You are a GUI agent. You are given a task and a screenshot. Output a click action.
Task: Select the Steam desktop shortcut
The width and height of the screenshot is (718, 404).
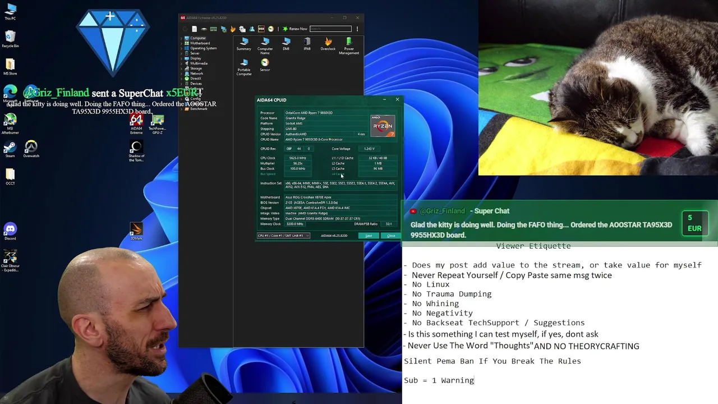(x=10, y=149)
